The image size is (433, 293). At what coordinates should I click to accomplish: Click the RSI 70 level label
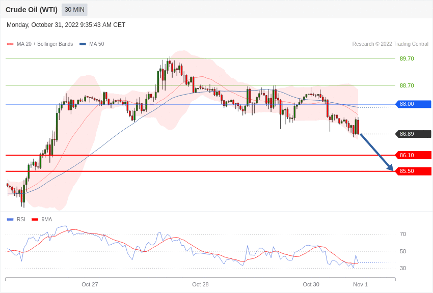[x=403, y=235]
